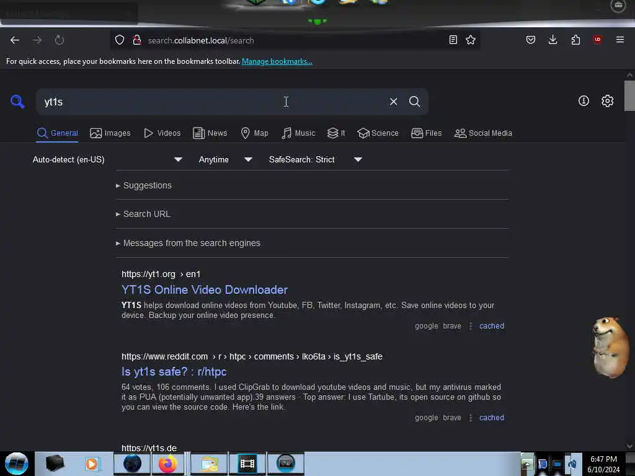Click the 'brave' engine label for reddit result
635x476 pixels.
pos(452,418)
